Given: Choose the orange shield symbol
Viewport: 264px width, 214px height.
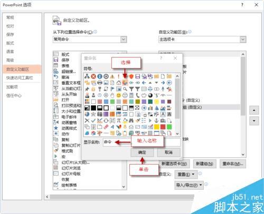Looking at the screenshot, I should (x=131, y=76).
